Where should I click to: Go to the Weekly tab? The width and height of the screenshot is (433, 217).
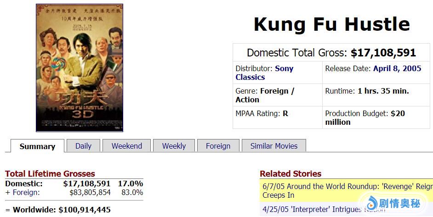click(x=174, y=146)
